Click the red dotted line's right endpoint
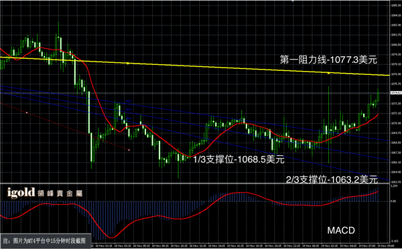Image resolution: width=402 pixels, height=249 pixels. 129,150
